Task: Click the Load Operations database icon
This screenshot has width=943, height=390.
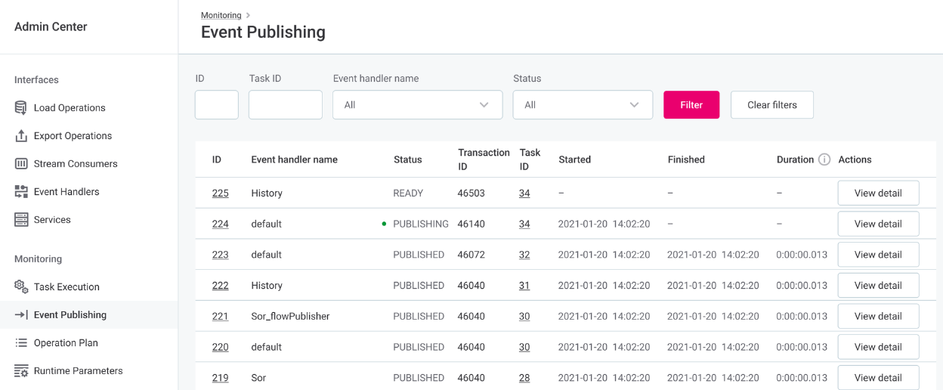Action: [21, 108]
